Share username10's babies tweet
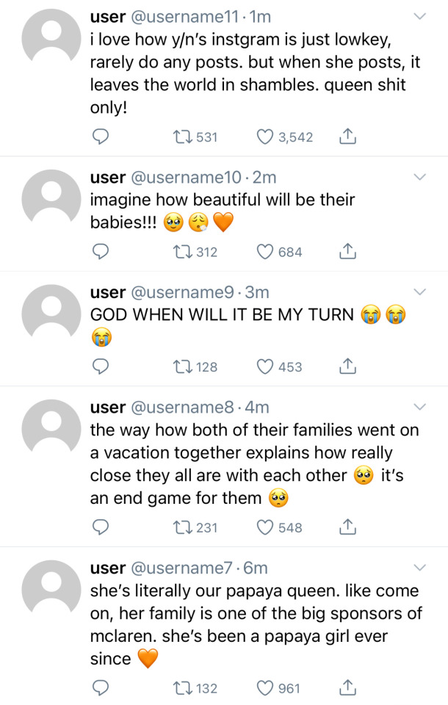Screen dimensions: 448x705 (x=348, y=252)
